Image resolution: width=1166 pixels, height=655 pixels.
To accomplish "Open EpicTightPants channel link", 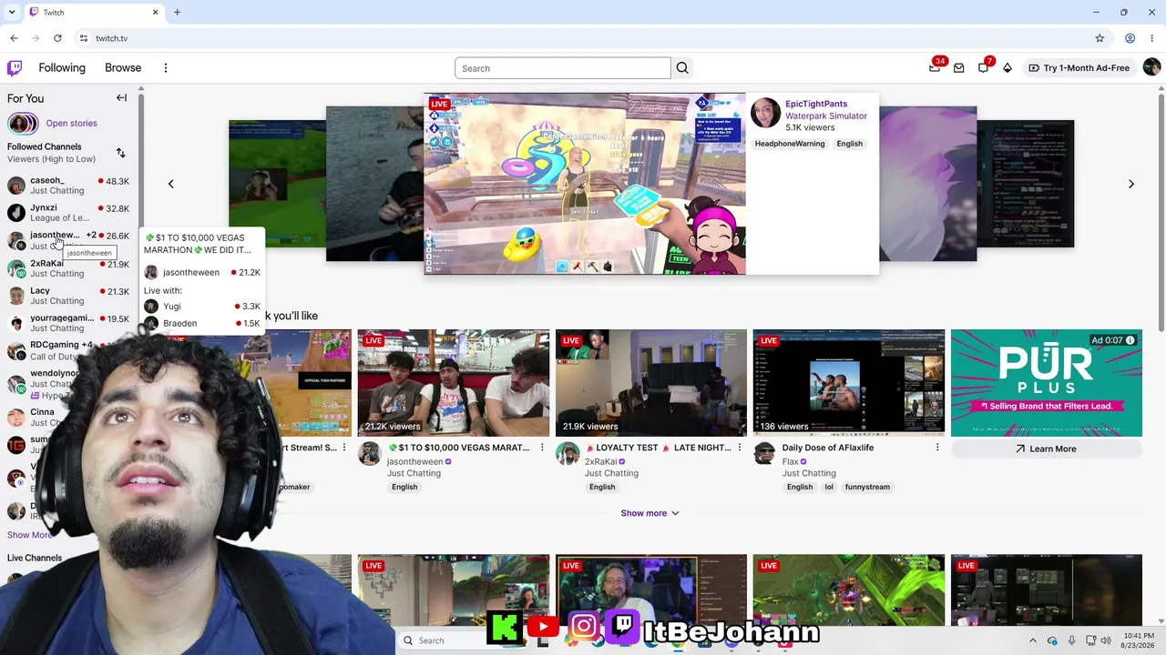I will coord(816,104).
